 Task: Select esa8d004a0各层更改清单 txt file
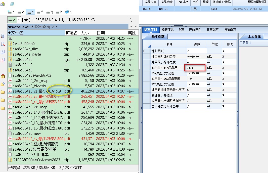[x=73, y=149]
